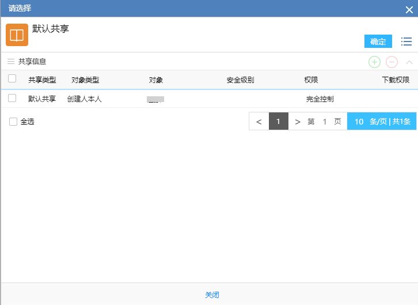418x305 pixels.
Task: Check the 默认共享 row checkbox
Action: (x=12, y=99)
